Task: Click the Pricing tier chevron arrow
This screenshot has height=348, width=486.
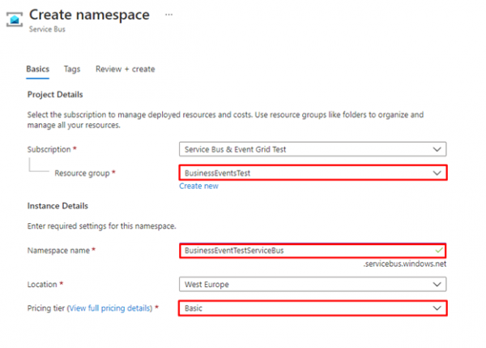Action: point(437,308)
